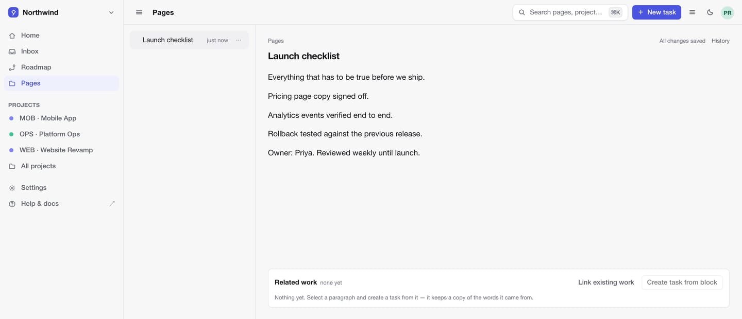
Task: Click the external link arrow beside Help & docs
Action: coord(112,204)
